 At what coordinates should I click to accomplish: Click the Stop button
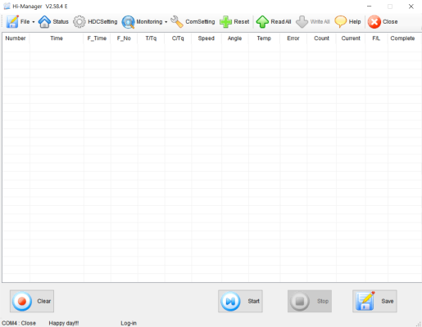coord(310,301)
